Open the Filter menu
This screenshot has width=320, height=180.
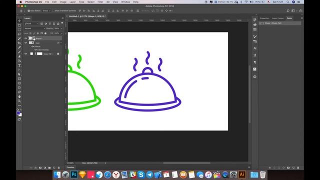point(100,2)
